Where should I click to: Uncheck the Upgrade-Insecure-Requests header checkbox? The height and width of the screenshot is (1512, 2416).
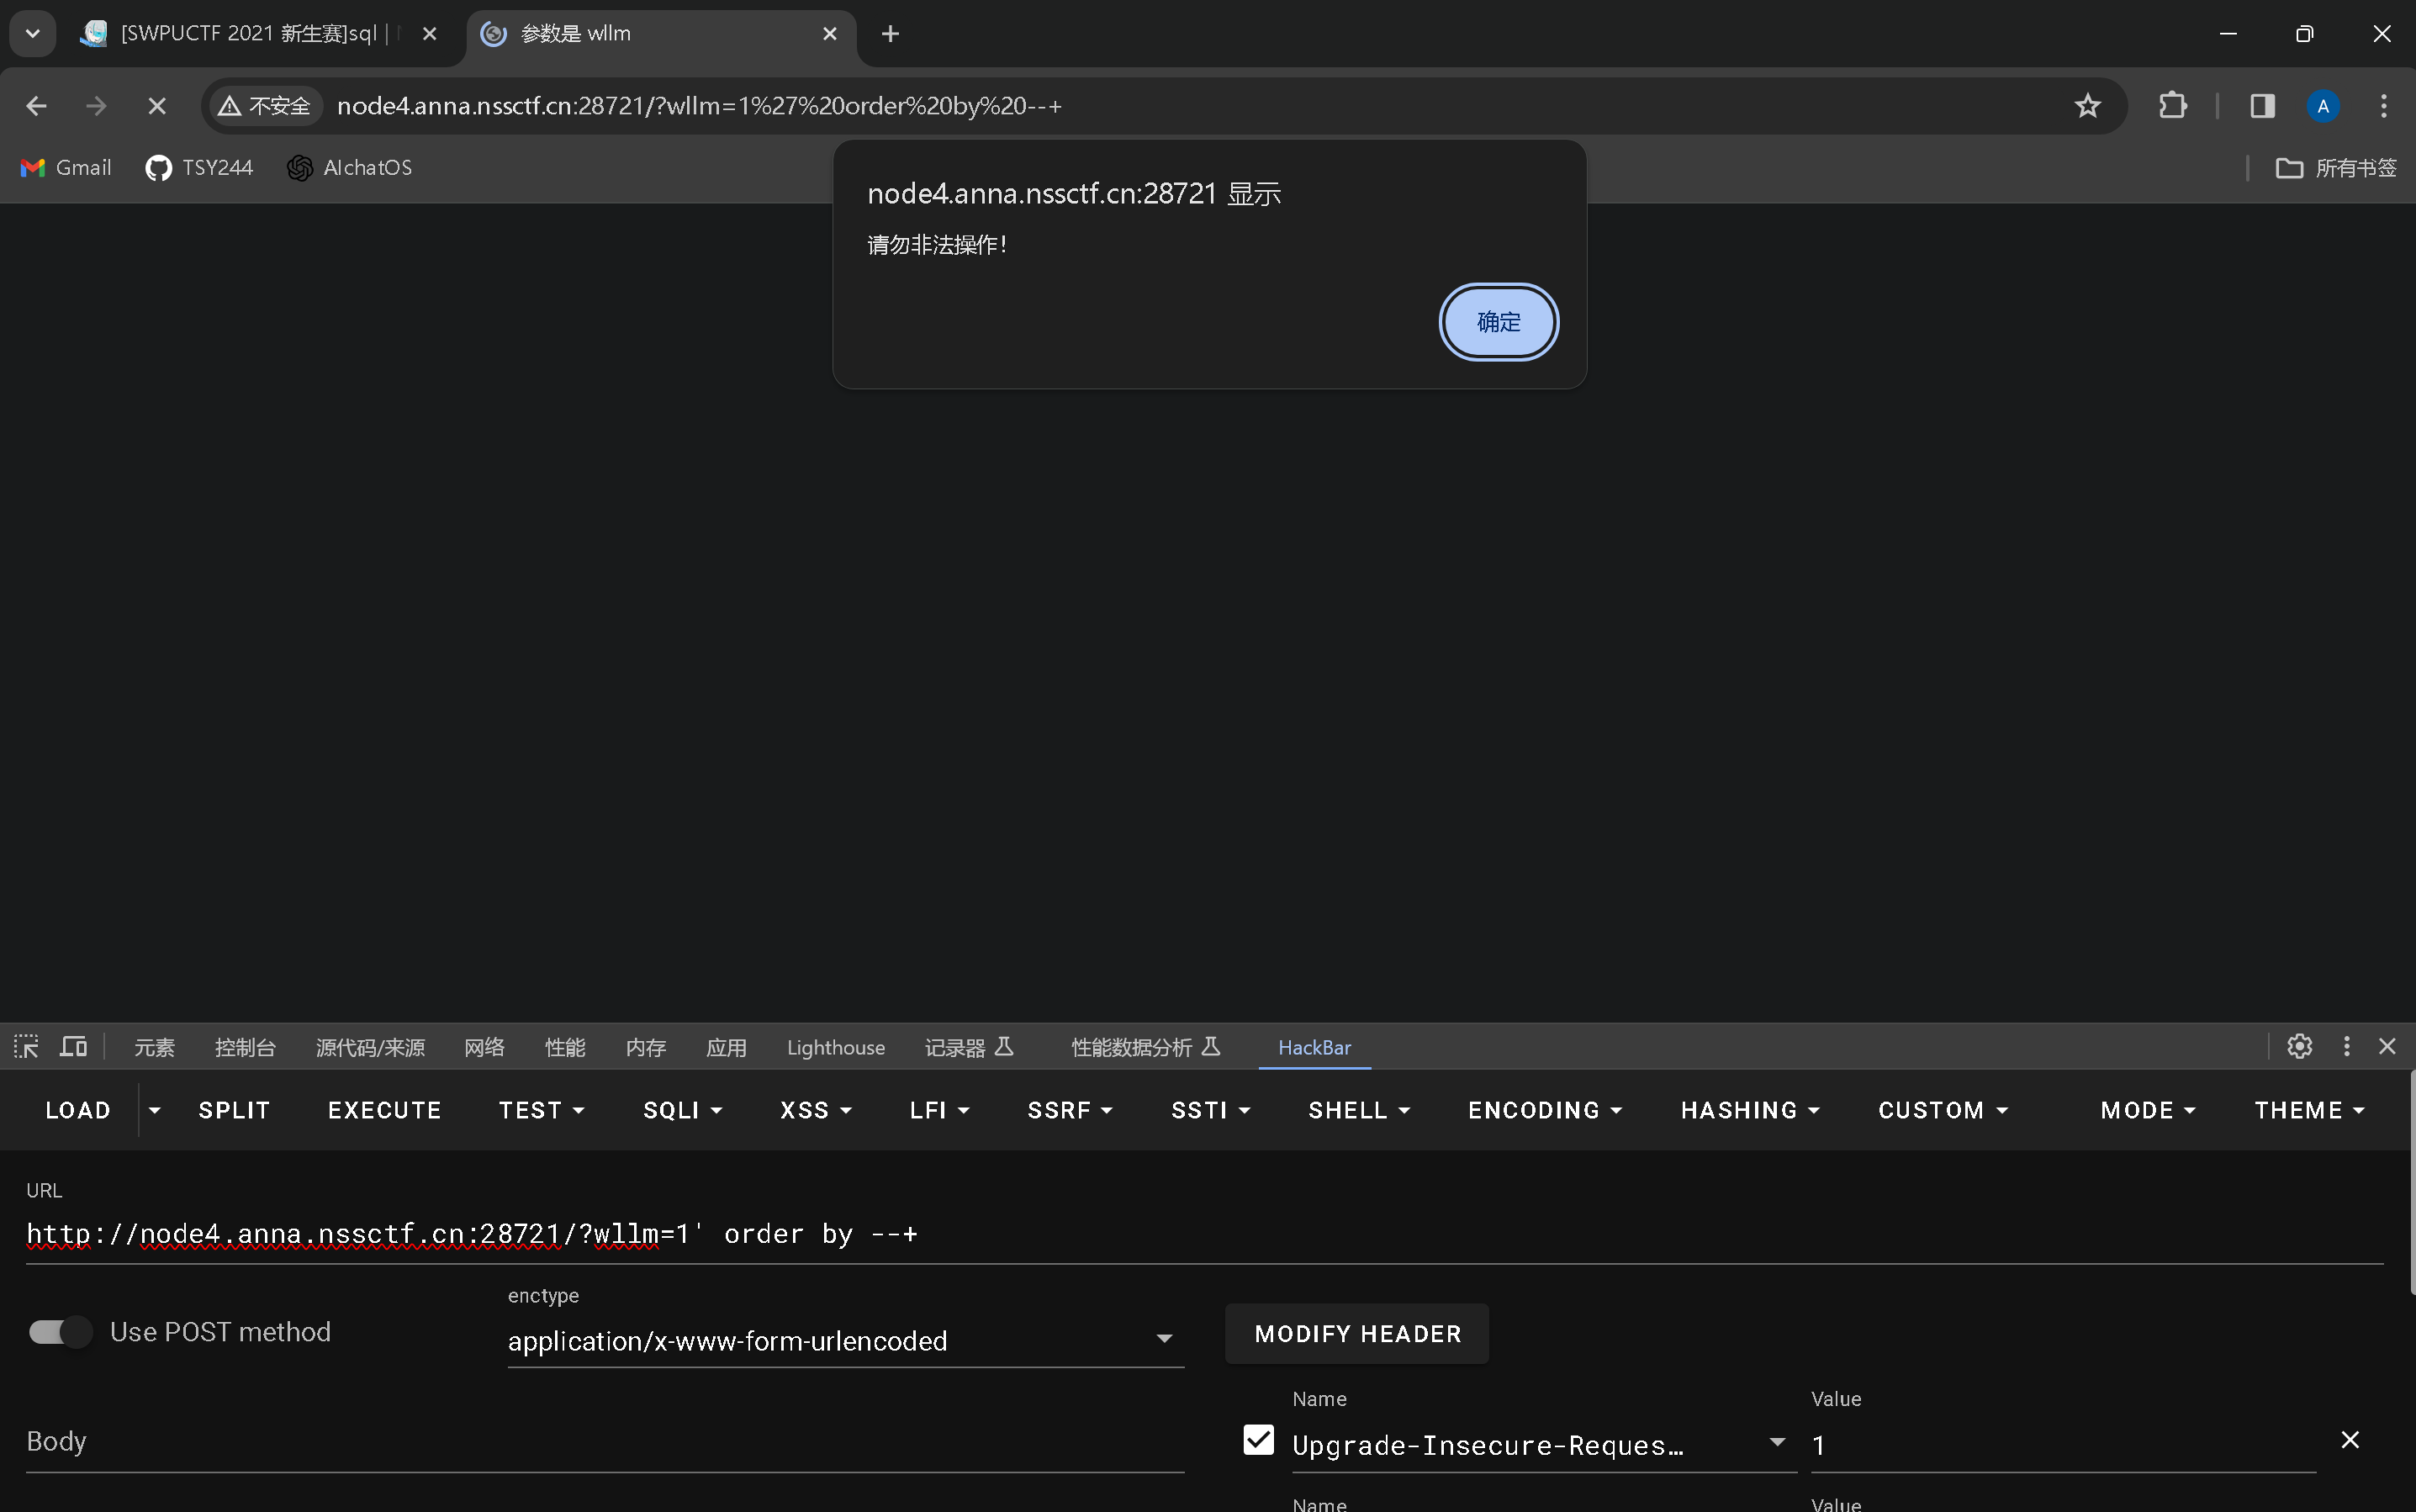point(1258,1440)
